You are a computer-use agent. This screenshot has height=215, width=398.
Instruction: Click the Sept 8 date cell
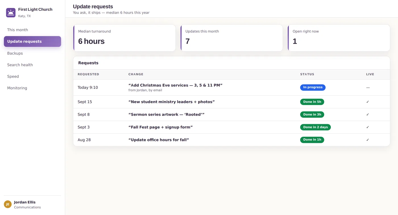click(84, 115)
